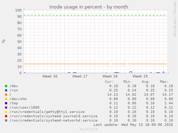178x133 pixels.
Task: Click the 100 label on the y-axis
Action: tap(18, 10)
